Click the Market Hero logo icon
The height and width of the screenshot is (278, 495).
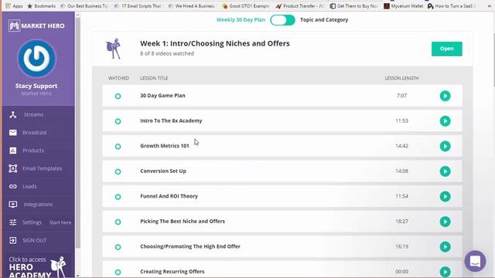pyautogui.click(x=14, y=25)
